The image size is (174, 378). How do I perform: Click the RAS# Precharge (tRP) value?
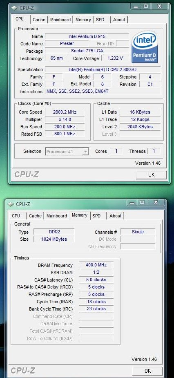tap(96, 294)
